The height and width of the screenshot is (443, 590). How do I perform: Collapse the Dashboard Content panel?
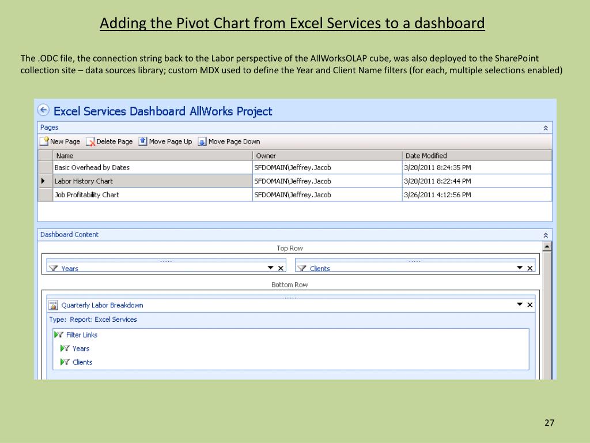[x=546, y=235]
